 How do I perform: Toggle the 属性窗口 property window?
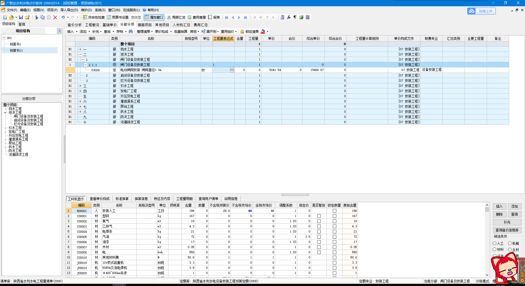pyautogui.click(x=154, y=17)
